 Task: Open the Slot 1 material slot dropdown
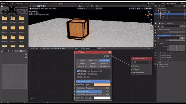point(78,48)
